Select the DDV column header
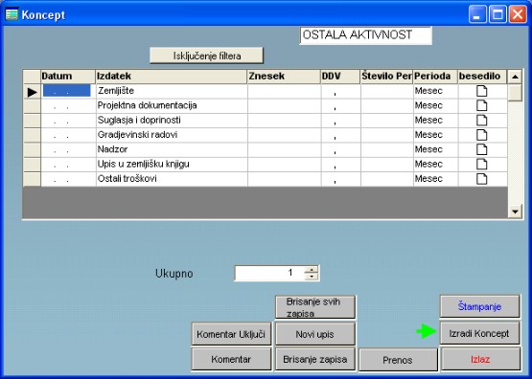The image size is (532, 379). 340,77
